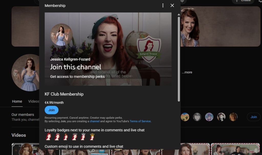
Task: Click the outlined Join button in Our members row
Action: coord(254,117)
